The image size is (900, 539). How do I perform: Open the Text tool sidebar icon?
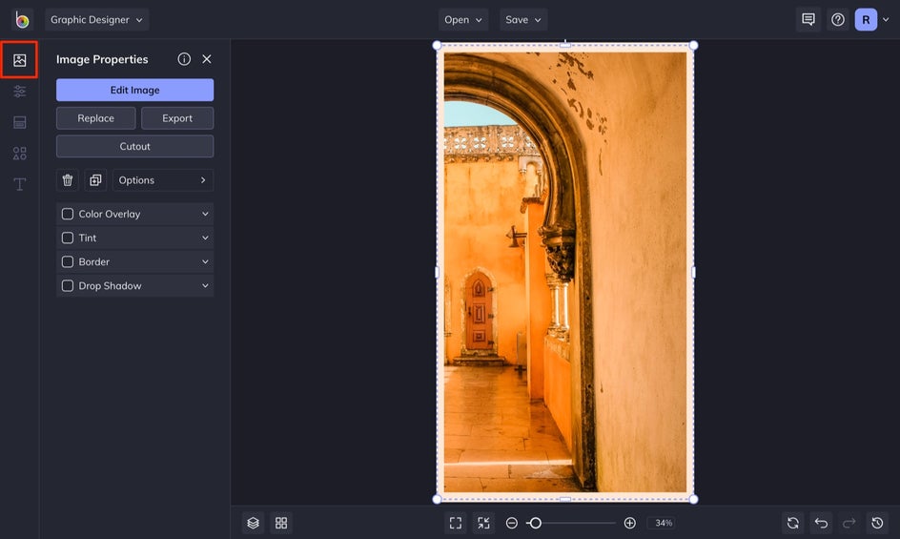(19, 184)
